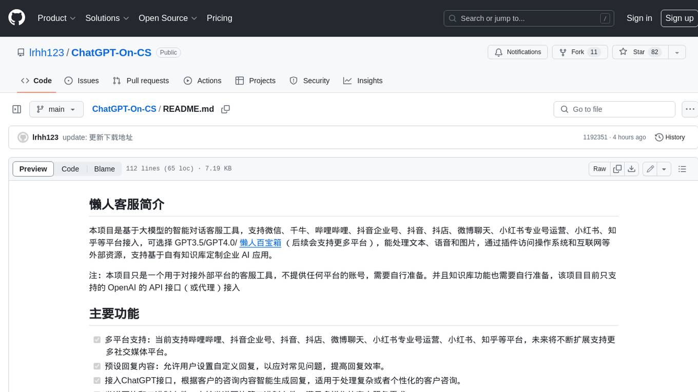Viewport: 698px width, 392px height.
Task: Switch to the Projects tab
Action: pyautogui.click(x=256, y=81)
